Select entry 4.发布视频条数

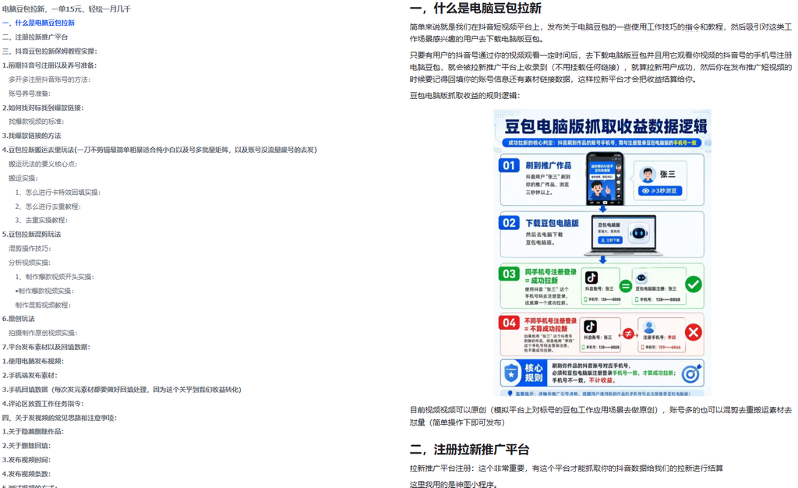pos(26,474)
